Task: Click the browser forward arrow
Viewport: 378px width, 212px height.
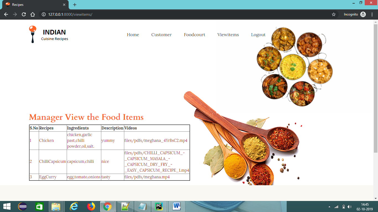Action: pos(15,14)
